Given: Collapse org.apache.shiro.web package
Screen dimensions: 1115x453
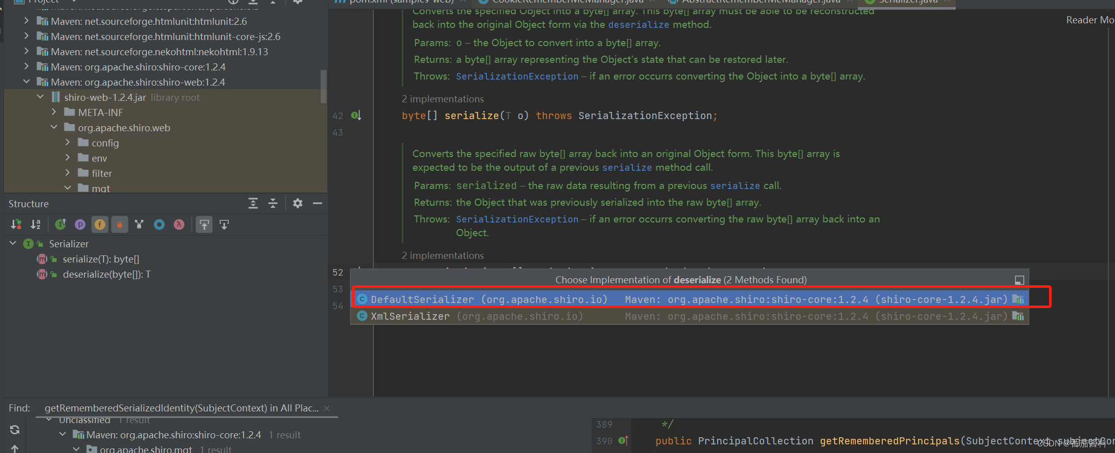Looking at the screenshot, I should [54, 127].
